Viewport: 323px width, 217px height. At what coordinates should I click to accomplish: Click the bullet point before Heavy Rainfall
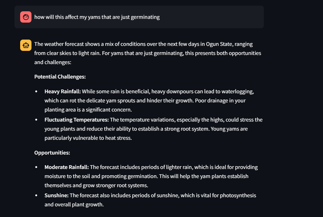(36, 92)
